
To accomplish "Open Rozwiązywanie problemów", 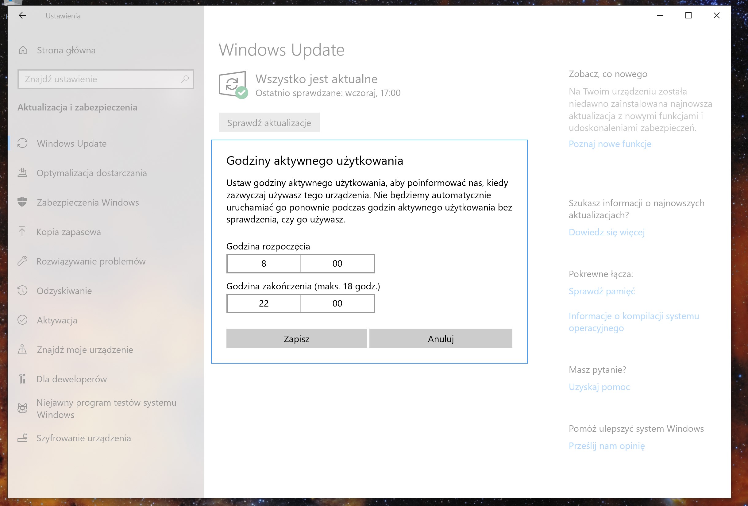I will coord(106,261).
